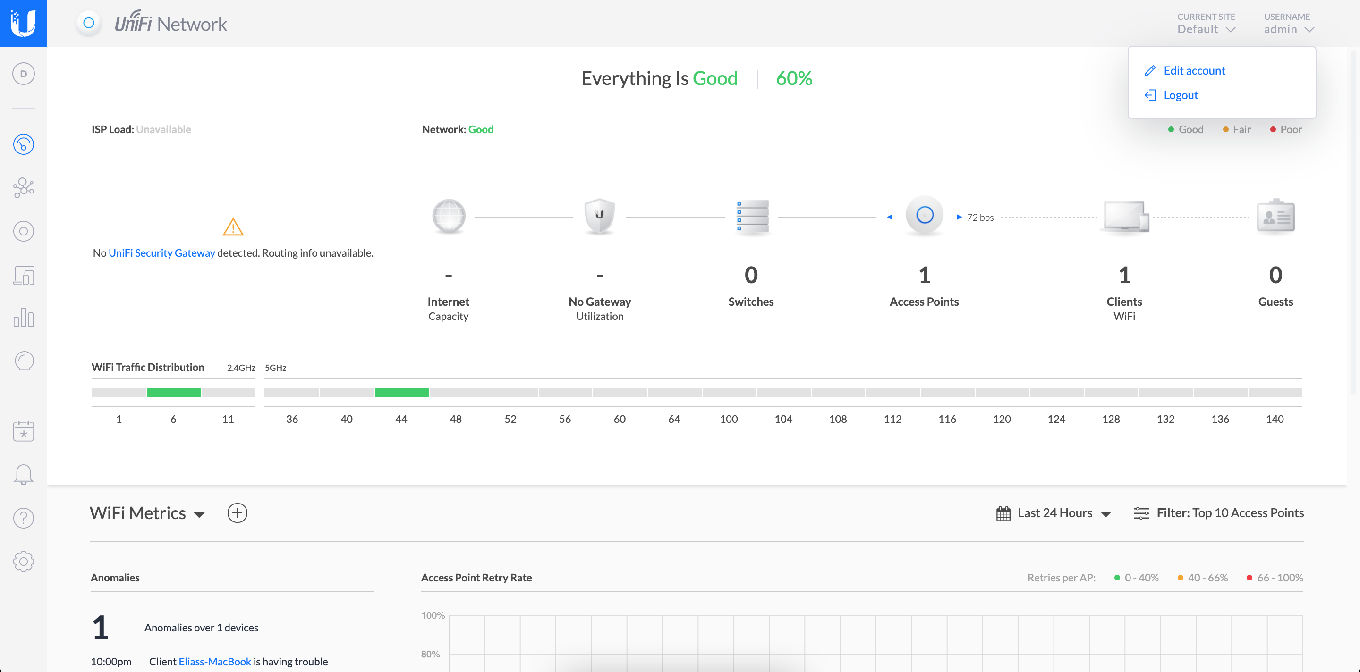Viewport: 1360px width, 672px height.
Task: Click the 0 - 40% retries legend
Action: pyautogui.click(x=1136, y=578)
